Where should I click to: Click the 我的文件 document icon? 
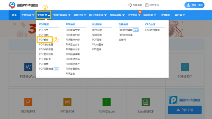point(147,5)
